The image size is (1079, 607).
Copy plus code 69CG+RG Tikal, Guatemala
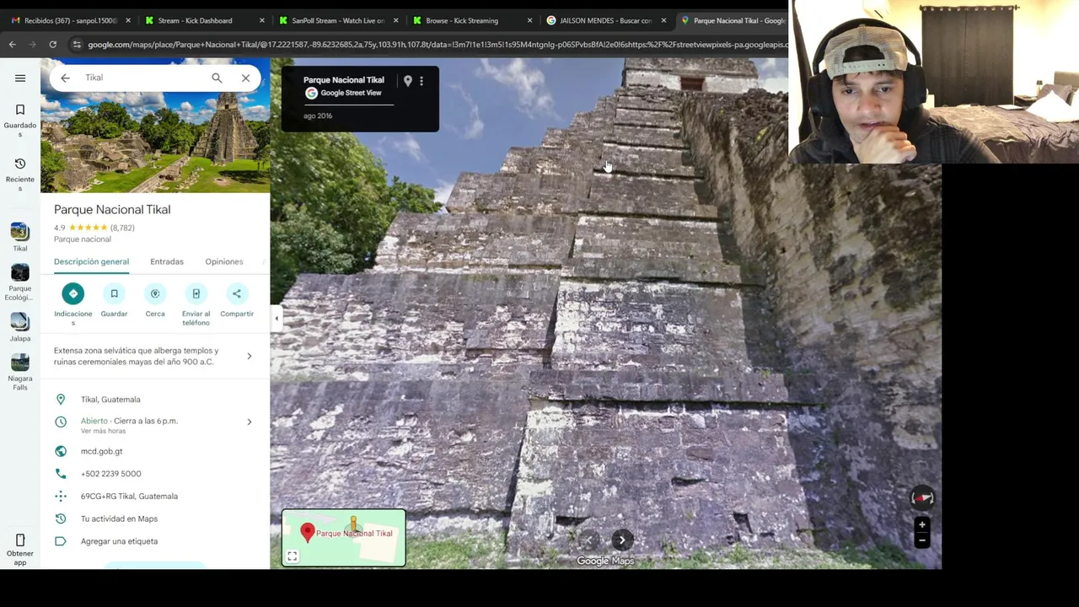pos(129,497)
